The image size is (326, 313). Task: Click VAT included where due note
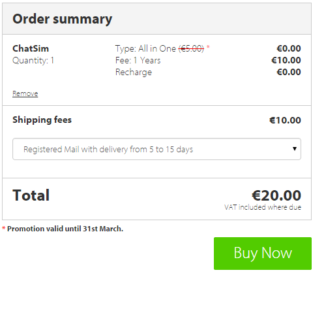tap(263, 207)
